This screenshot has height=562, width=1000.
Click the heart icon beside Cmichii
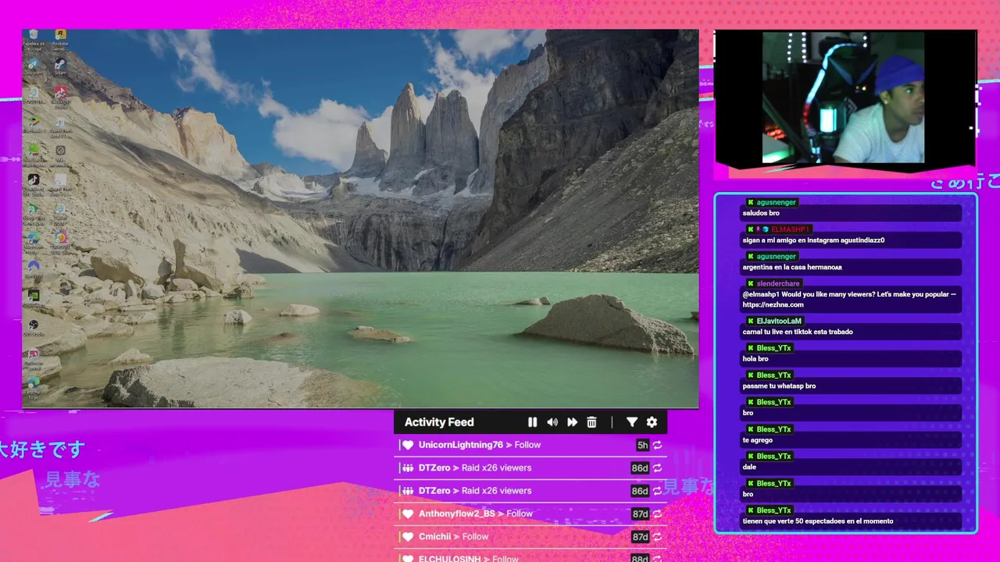pyautogui.click(x=407, y=537)
